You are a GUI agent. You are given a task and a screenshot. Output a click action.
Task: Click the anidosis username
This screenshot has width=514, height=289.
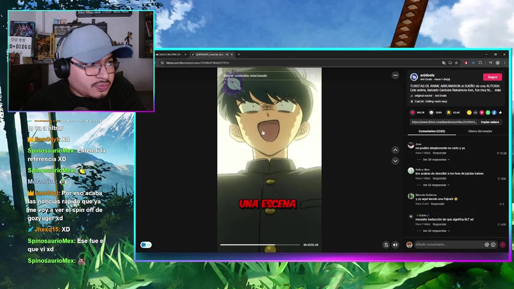427,75
